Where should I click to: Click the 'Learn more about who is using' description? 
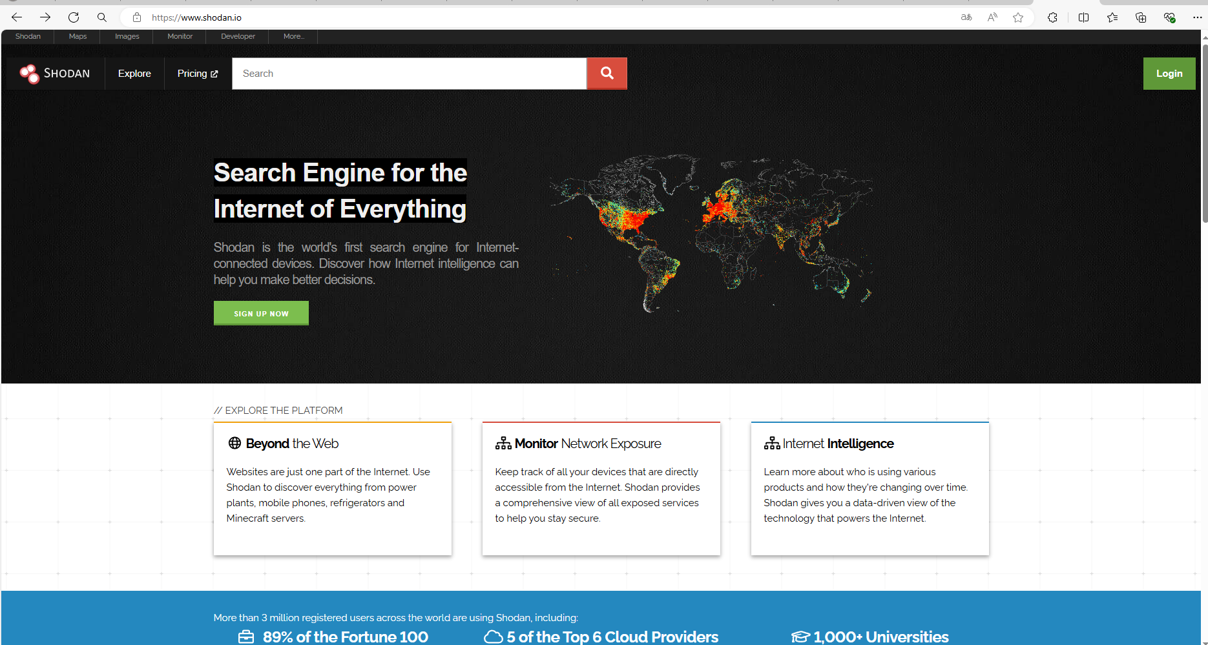point(866,495)
